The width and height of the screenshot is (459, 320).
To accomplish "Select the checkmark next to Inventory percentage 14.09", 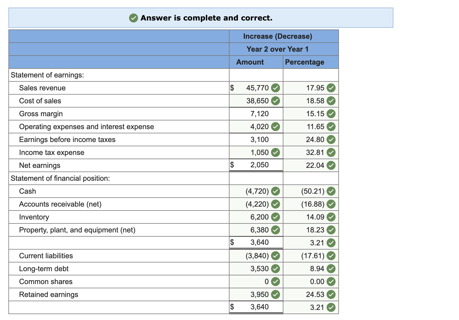I will [331, 217].
